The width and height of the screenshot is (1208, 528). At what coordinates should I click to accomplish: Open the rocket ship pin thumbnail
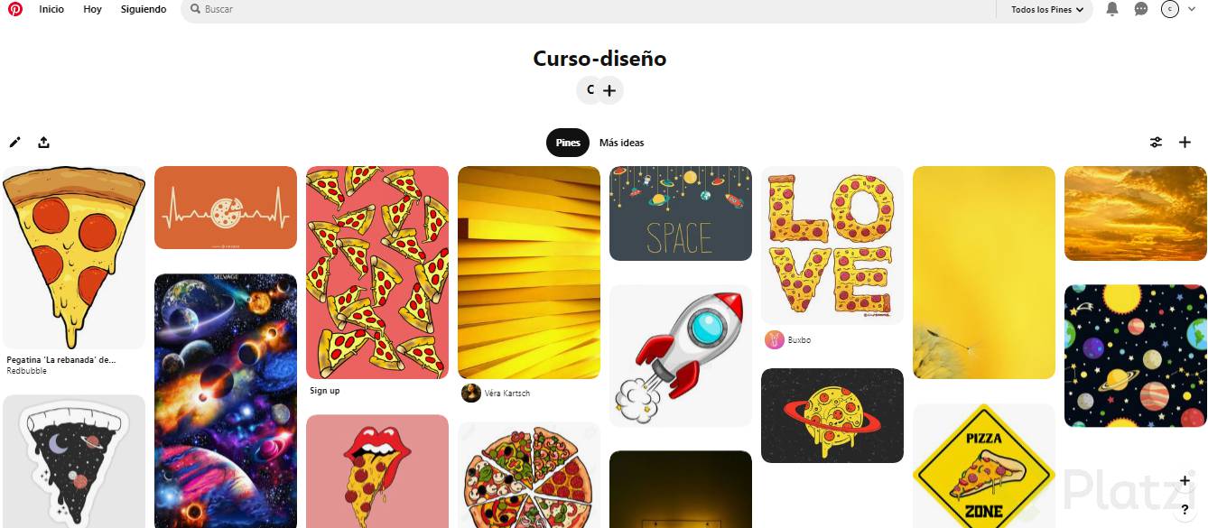point(681,356)
